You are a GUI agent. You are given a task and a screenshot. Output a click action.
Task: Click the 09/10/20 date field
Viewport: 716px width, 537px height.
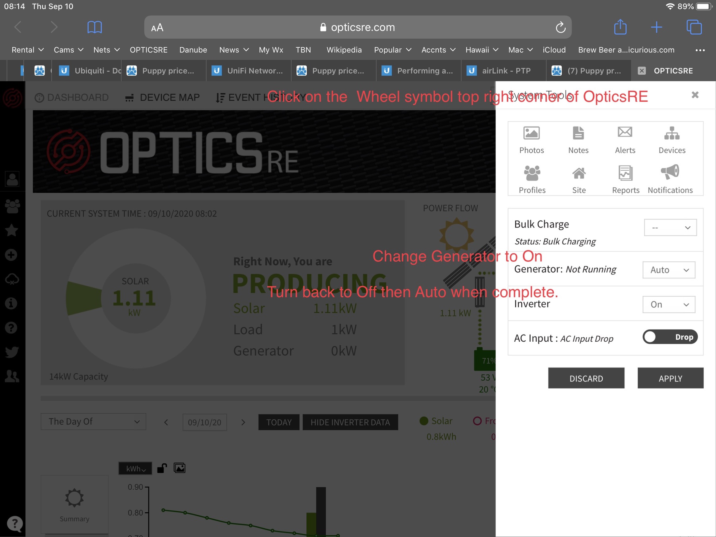point(204,422)
